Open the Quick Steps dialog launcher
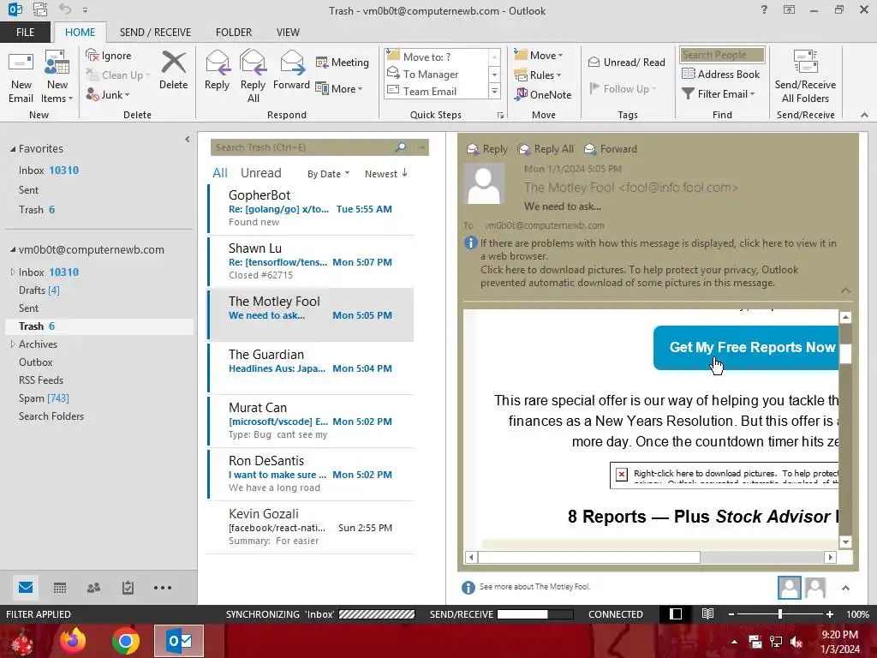Image resolution: width=877 pixels, height=658 pixels. pyautogui.click(x=500, y=116)
